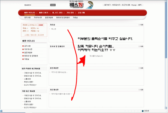Click red icon beside sidebar 자료실
Screen dimensions: 168x113
23,59
